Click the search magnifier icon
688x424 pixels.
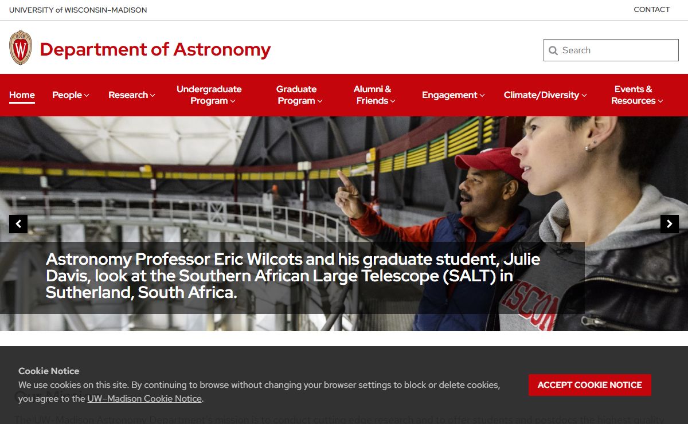click(x=553, y=50)
